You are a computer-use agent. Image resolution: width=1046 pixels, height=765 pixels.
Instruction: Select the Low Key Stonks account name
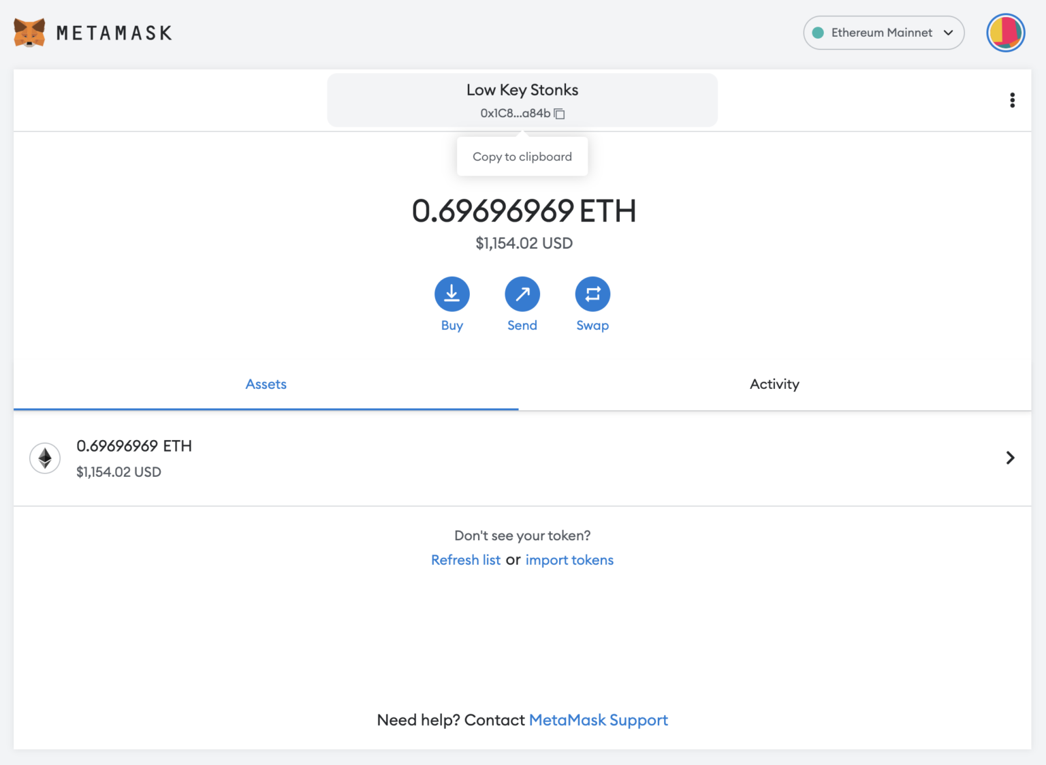pos(522,89)
